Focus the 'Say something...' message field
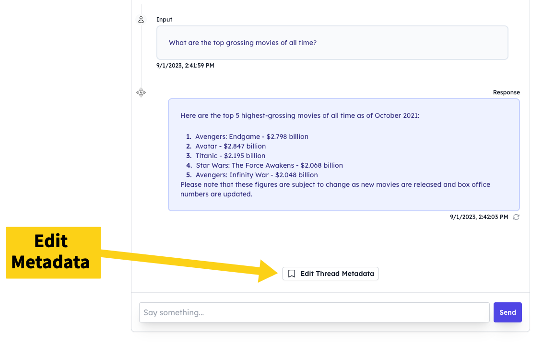The image size is (555, 344). [x=314, y=312]
